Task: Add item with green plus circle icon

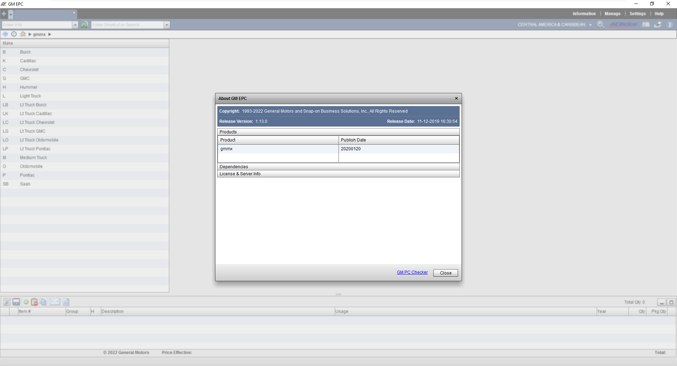Action: pos(26,302)
